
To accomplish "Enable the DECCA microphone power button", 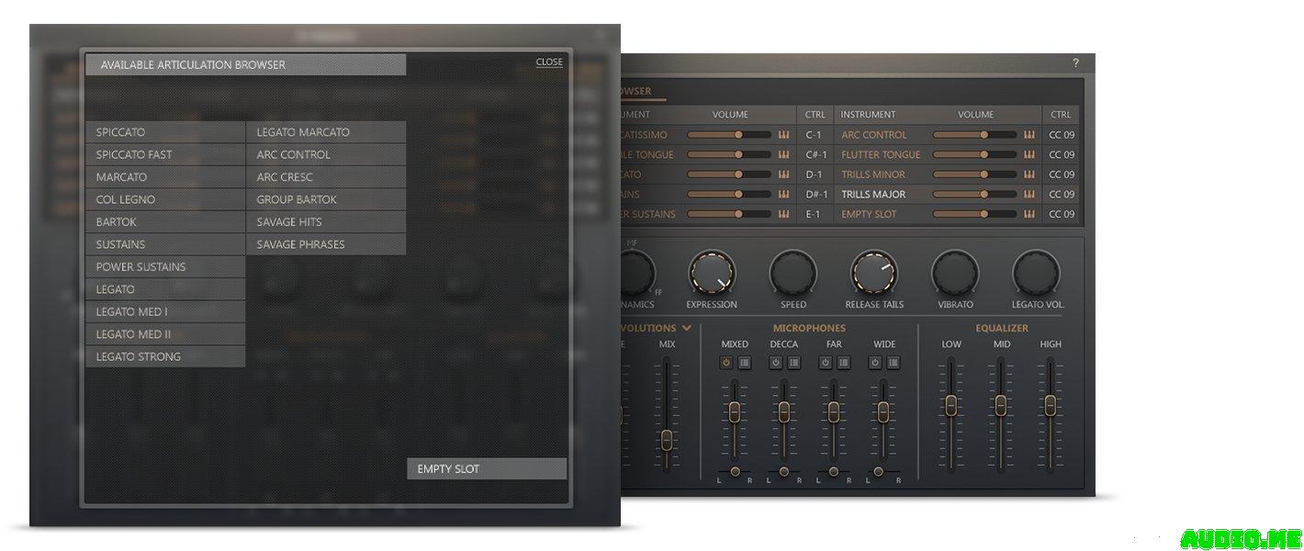I will click(x=775, y=363).
